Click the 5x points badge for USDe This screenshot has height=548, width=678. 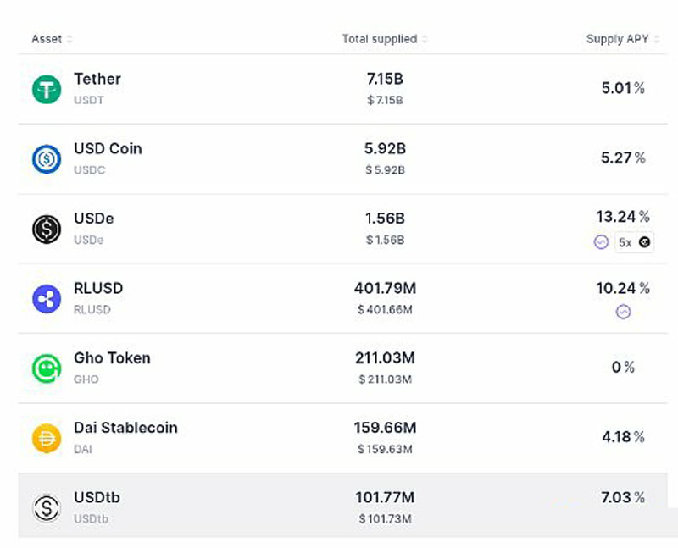click(x=633, y=242)
